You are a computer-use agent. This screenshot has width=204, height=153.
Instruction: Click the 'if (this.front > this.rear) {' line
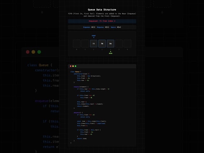pyautogui.click(x=89, y=130)
